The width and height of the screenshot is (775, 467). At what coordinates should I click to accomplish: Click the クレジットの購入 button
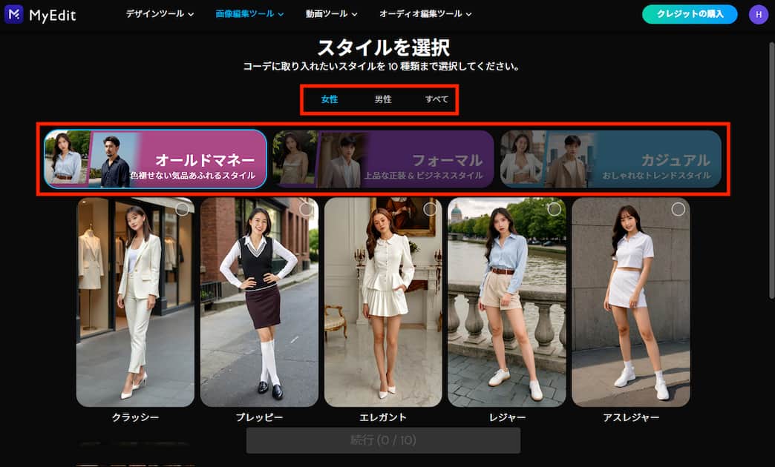690,14
